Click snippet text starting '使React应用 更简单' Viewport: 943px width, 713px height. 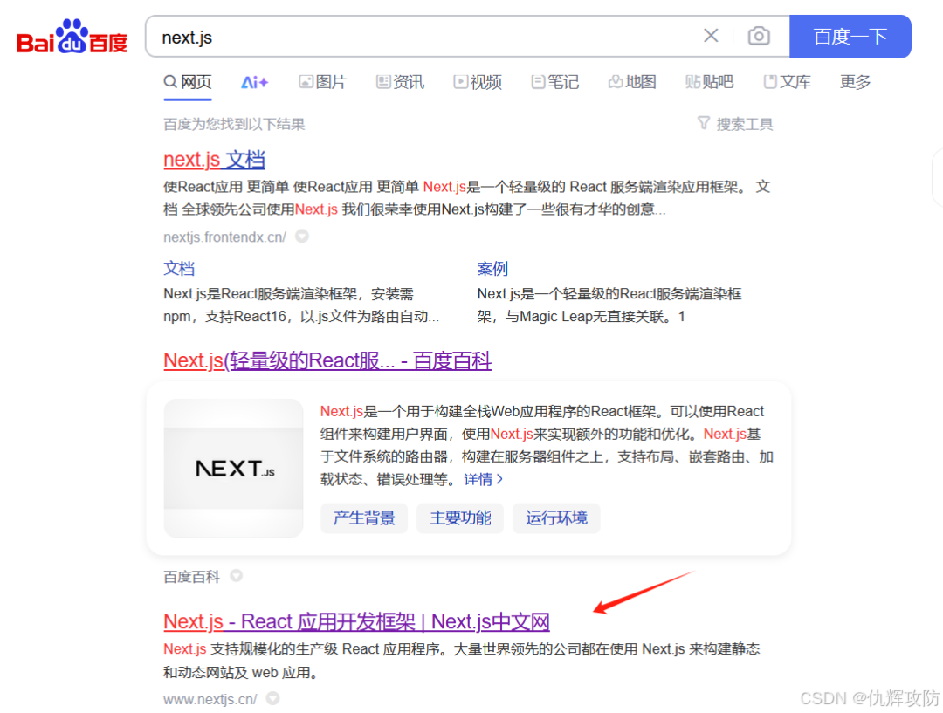coord(466,198)
